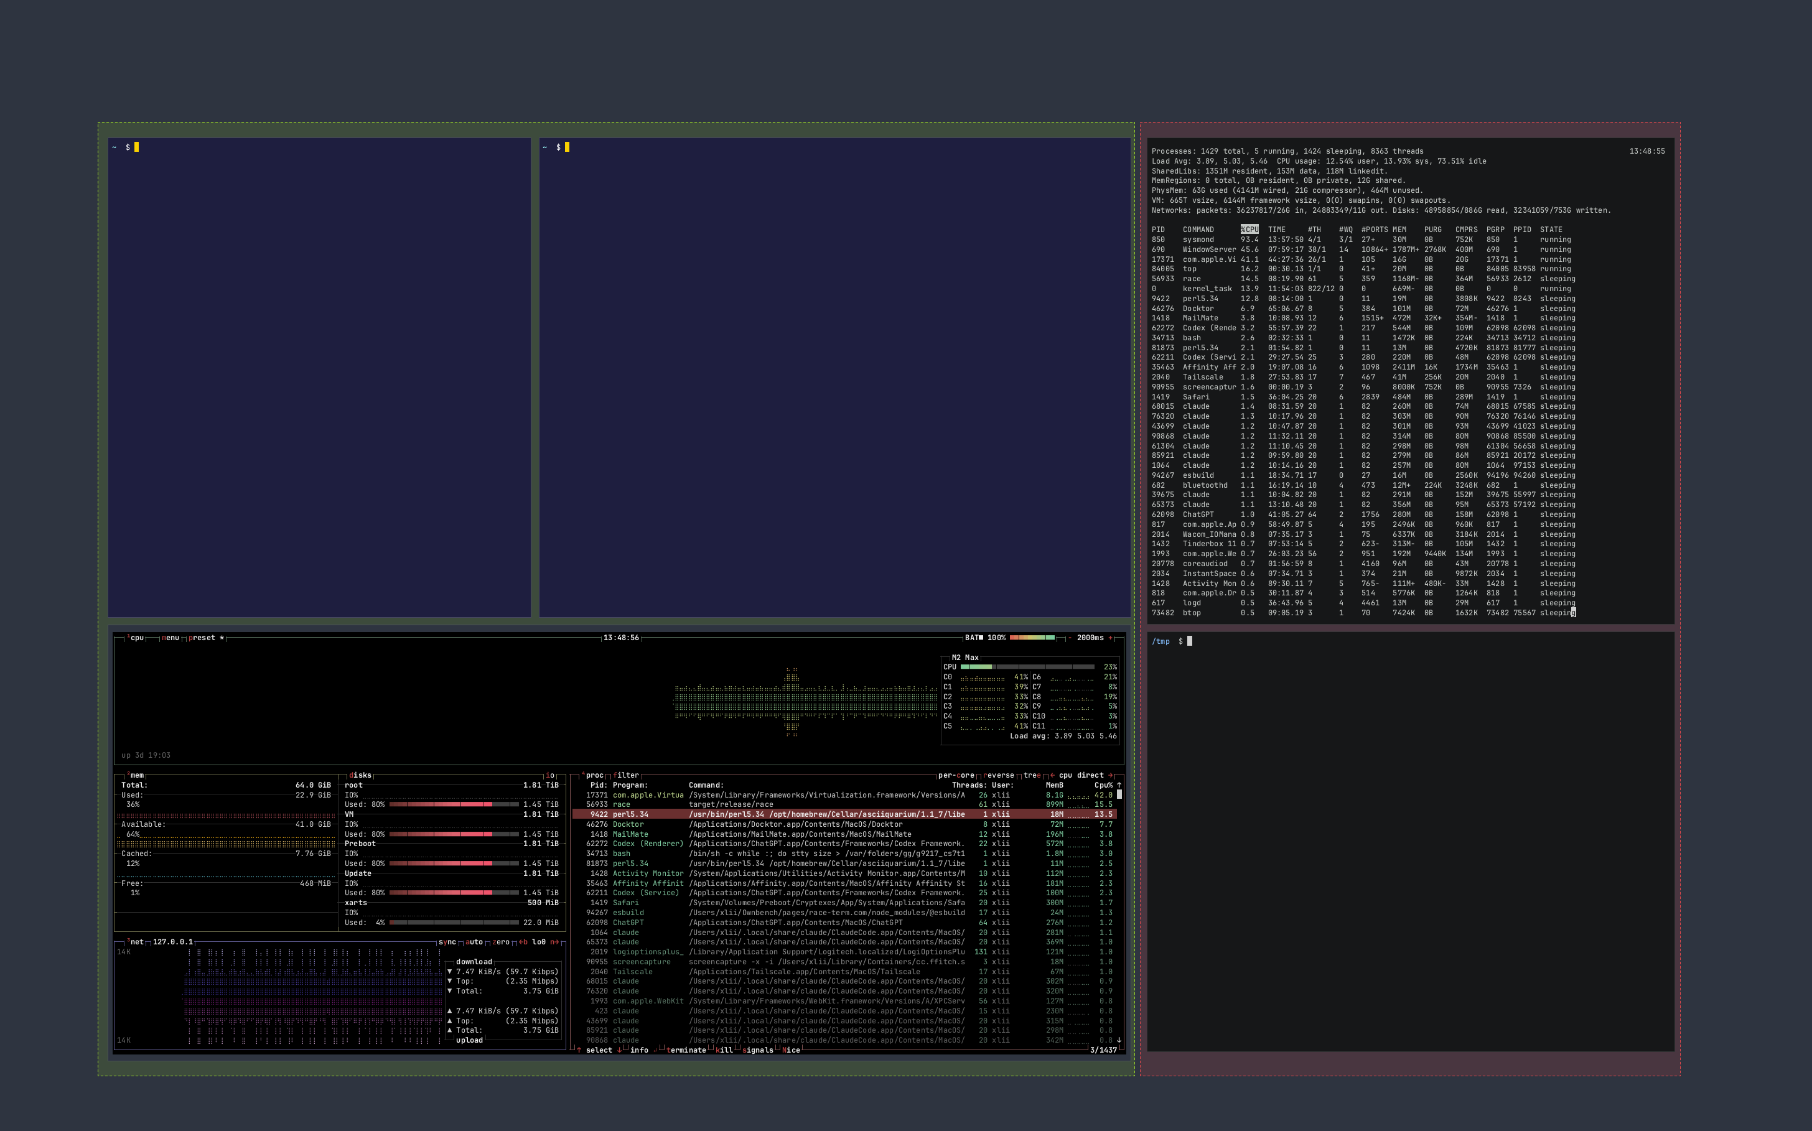Click the top-middle terminal pane prompt
Viewport: 1812px width, 1131px height.
[x=556, y=147]
